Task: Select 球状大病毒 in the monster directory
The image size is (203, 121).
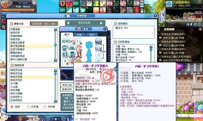Action: pyautogui.click(x=32, y=93)
